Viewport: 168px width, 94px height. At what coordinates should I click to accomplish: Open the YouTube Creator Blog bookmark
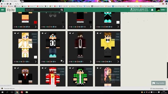(x=146, y=6)
